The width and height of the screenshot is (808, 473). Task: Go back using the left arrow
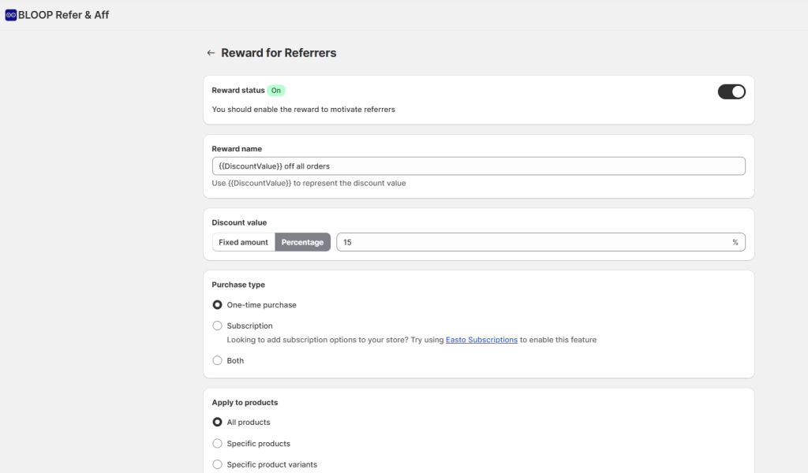pos(211,53)
